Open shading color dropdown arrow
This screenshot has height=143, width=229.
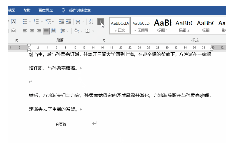pos(81,31)
